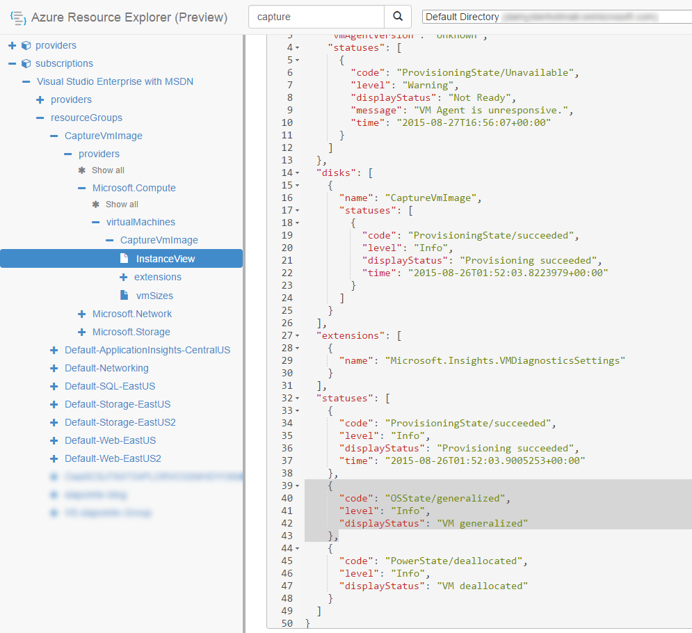Click Show all under CaptureVmImage providers
This screenshot has width=692, height=633.
click(x=108, y=170)
